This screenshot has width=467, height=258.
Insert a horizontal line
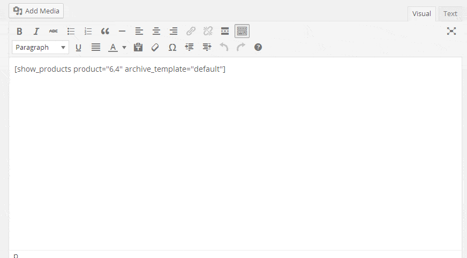click(122, 31)
